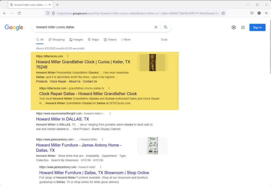Select the All results tab

40,40
